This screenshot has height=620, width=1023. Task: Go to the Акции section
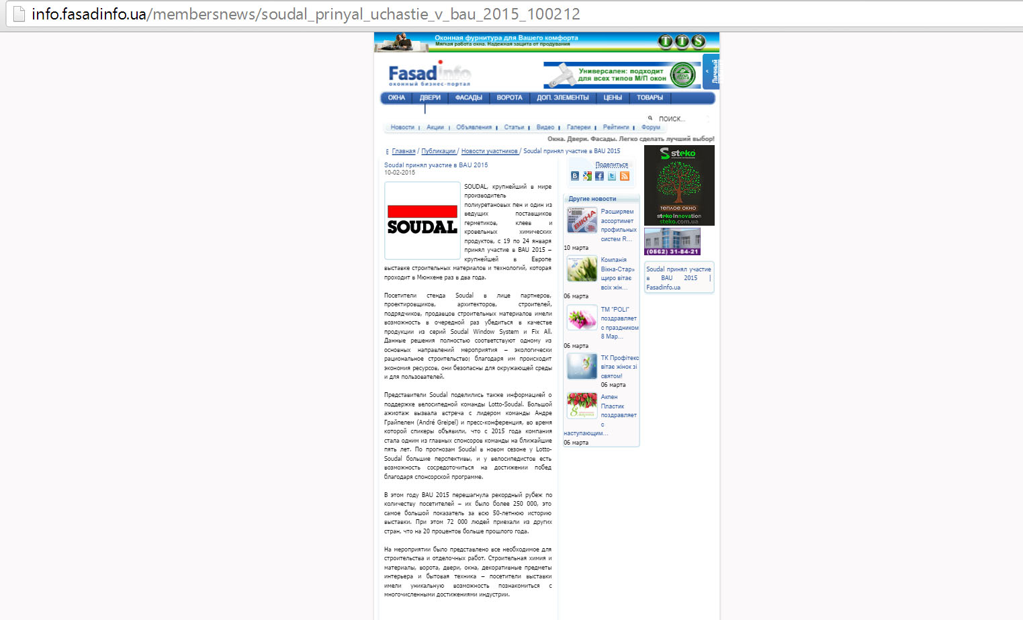point(435,128)
